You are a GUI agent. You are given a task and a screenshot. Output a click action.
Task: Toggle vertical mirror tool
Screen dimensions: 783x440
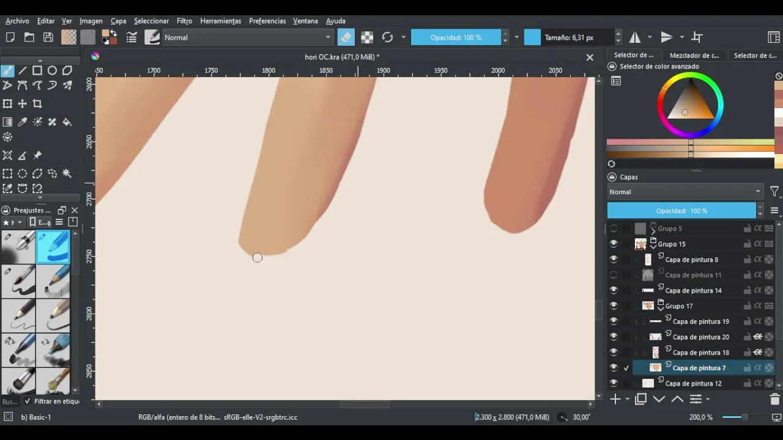(x=667, y=37)
